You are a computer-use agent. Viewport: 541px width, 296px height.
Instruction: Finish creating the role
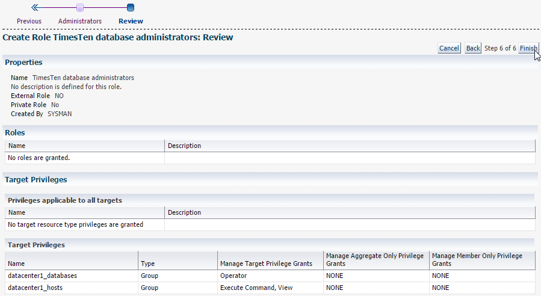[x=528, y=48]
